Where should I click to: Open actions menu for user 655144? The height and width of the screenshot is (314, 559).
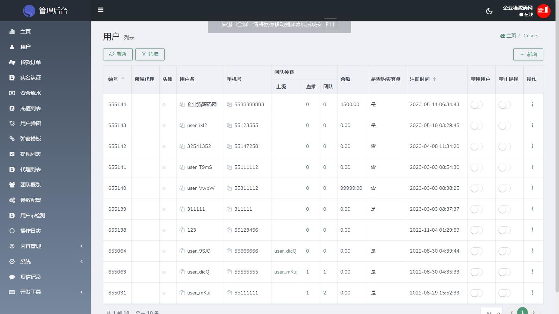(x=532, y=104)
